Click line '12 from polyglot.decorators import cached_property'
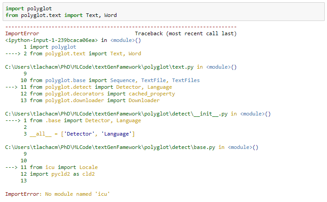Screen dimensions: 327x202 98,94
